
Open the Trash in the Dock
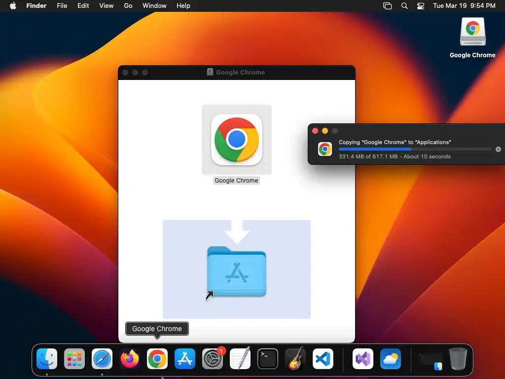tap(458, 359)
